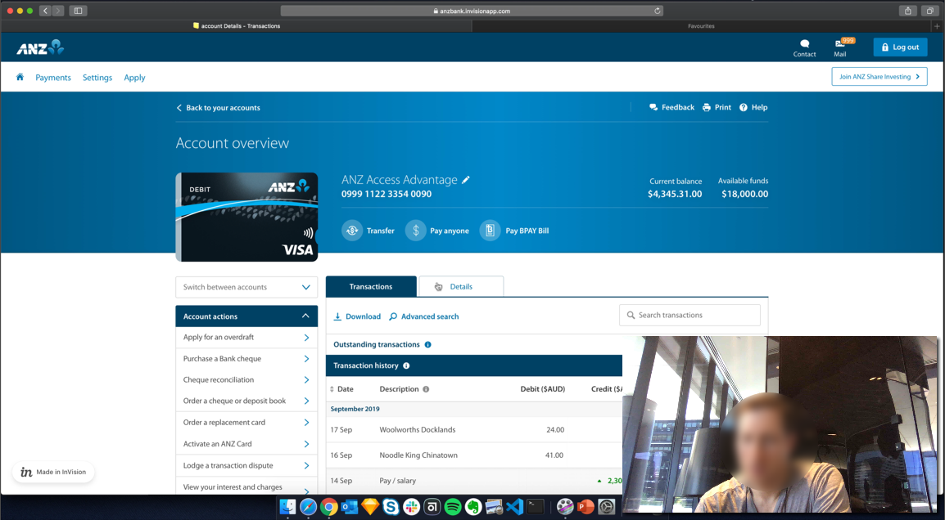945x520 pixels.
Task: Click the Pay anyone dollar icon
Action: coord(415,231)
